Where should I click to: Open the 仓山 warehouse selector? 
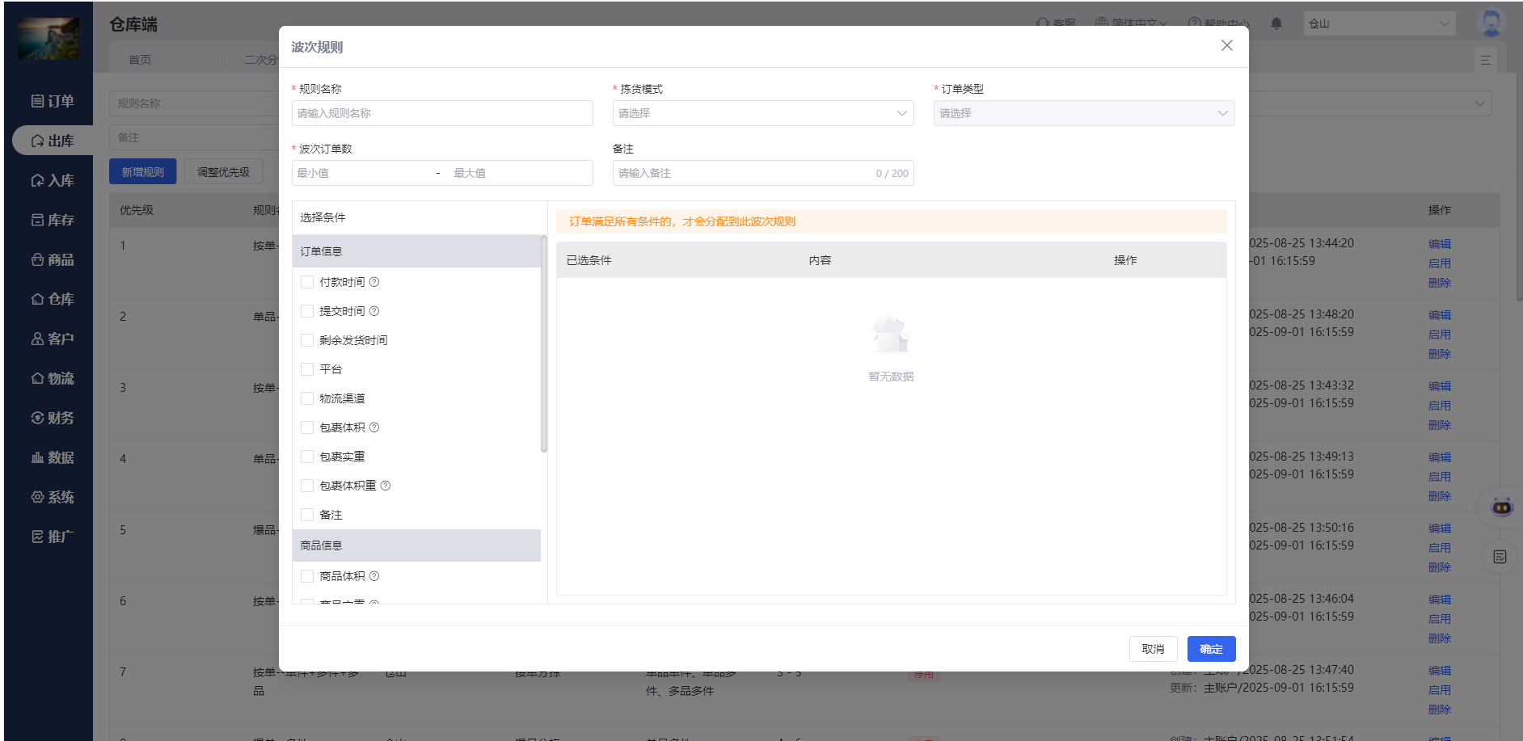(1378, 23)
